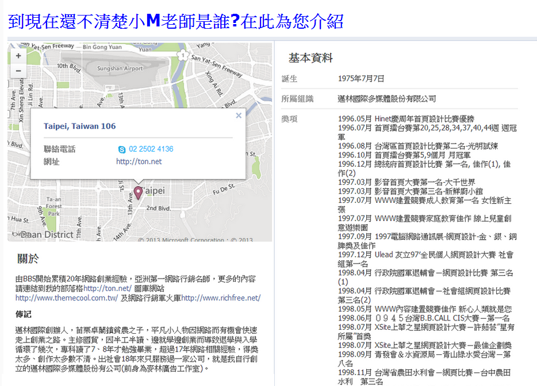Open the http://ton.net link in map popup
The image size is (537, 386).
[139, 161]
